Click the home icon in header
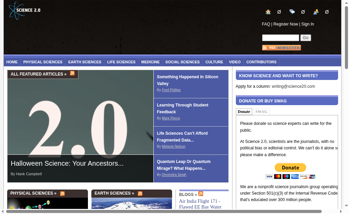349x214 pixels. click(x=268, y=12)
